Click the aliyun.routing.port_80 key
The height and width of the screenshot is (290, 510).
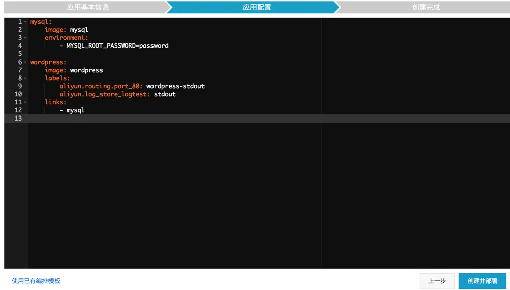click(101, 86)
